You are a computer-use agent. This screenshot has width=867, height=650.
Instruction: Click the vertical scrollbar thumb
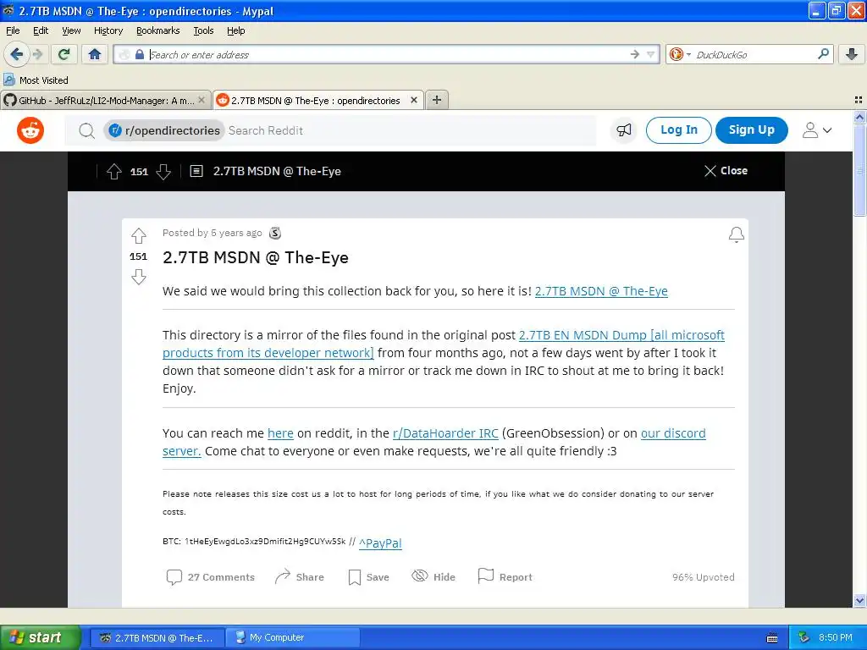[859, 170]
